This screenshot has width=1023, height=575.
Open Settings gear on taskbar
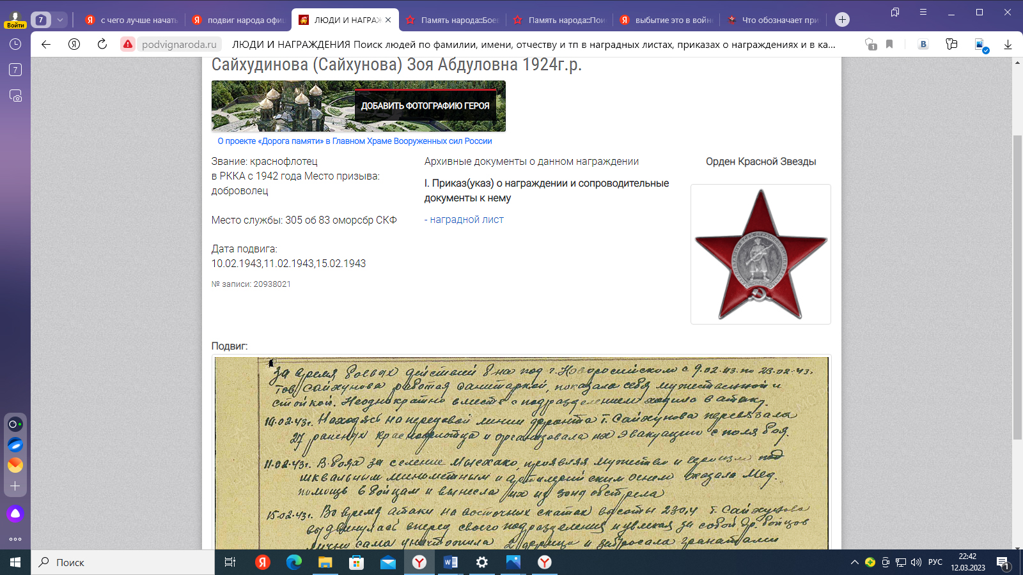pos(482,562)
